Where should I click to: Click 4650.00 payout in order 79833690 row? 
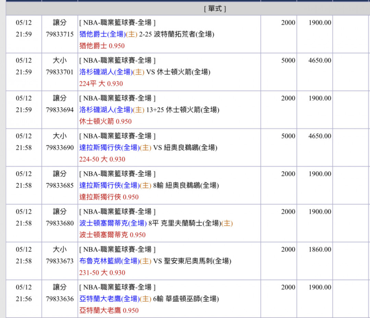coord(320,136)
